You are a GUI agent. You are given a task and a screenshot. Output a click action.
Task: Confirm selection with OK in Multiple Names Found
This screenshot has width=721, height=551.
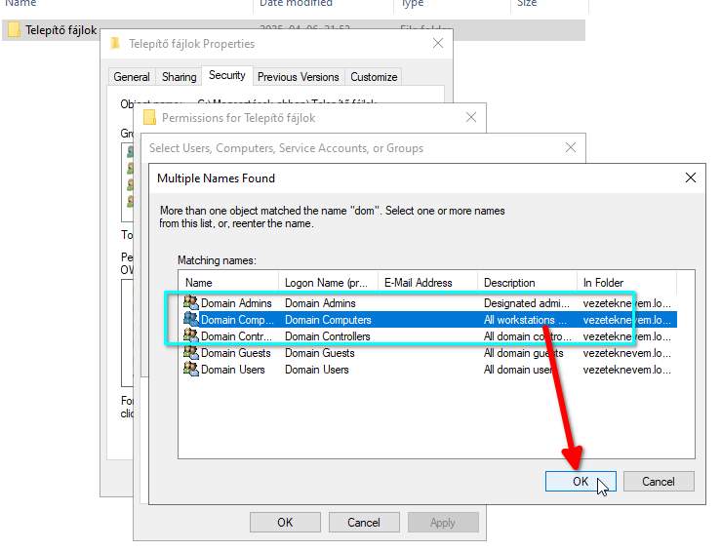point(581,481)
